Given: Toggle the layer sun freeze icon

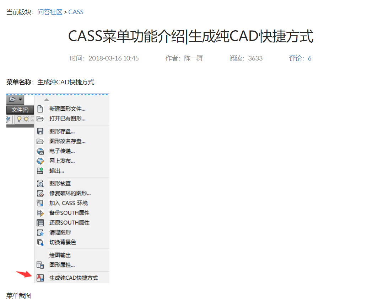Looking at the screenshot, I should [x=26, y=119].
